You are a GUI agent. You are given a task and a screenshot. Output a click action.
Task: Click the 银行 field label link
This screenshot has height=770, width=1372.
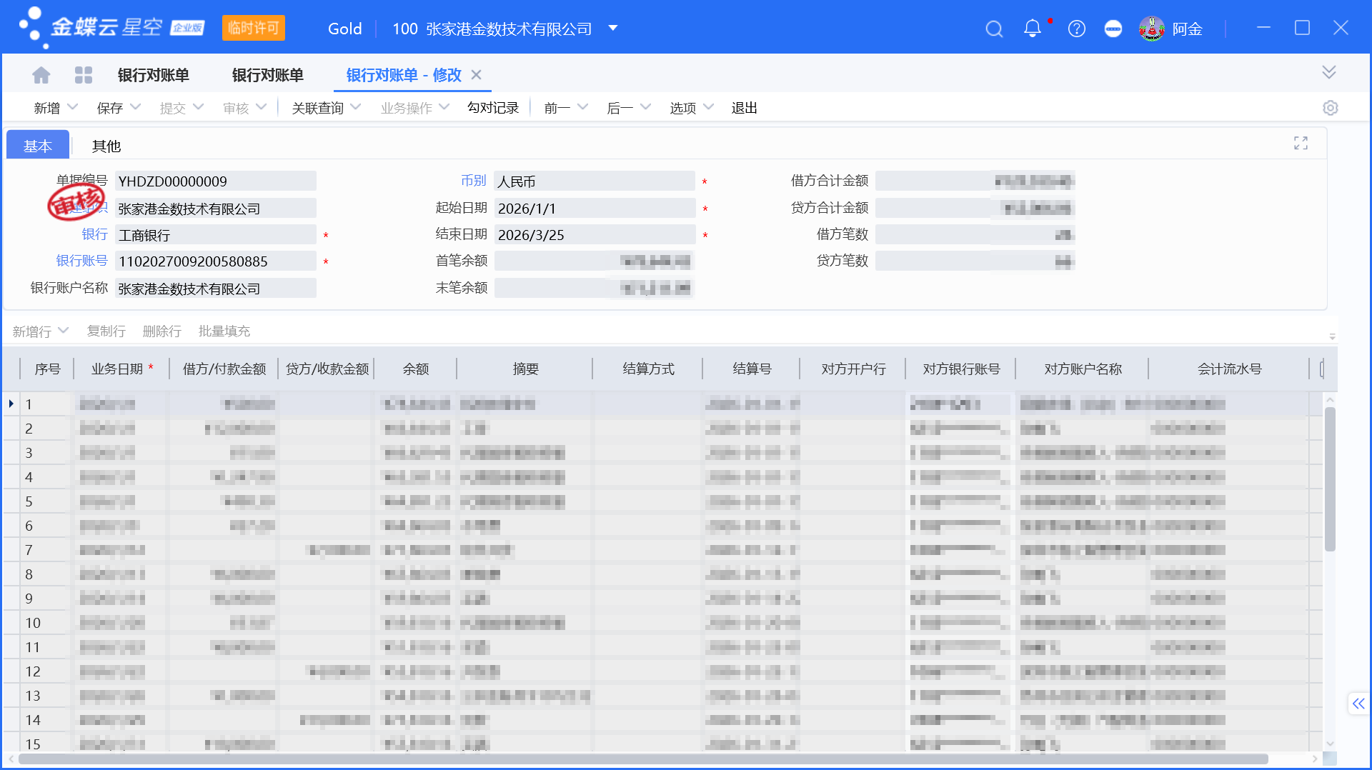[x=94, y=234]
